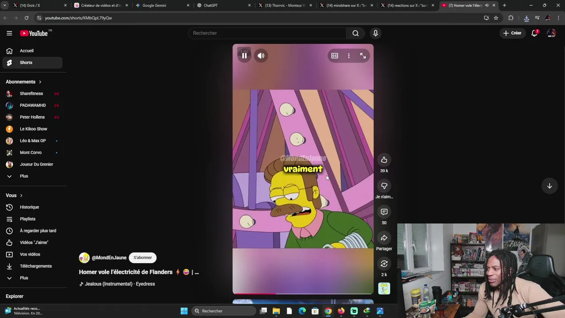Open Microsoft Store from taskbar

(x=315, y=311)
